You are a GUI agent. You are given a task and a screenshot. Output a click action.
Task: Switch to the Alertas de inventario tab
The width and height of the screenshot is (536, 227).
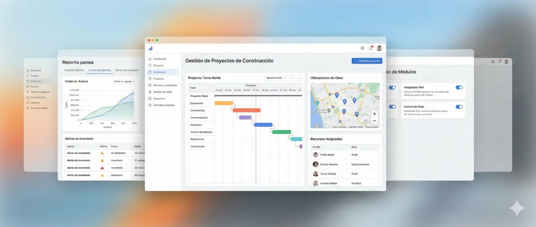[126, 70]
